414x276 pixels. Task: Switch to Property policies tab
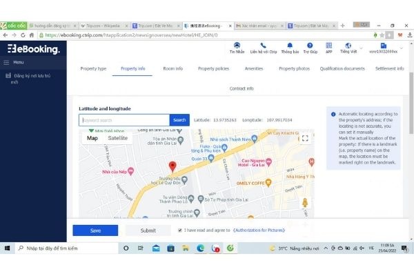214,69
